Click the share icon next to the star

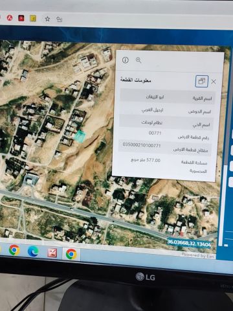tap(59, 19)
